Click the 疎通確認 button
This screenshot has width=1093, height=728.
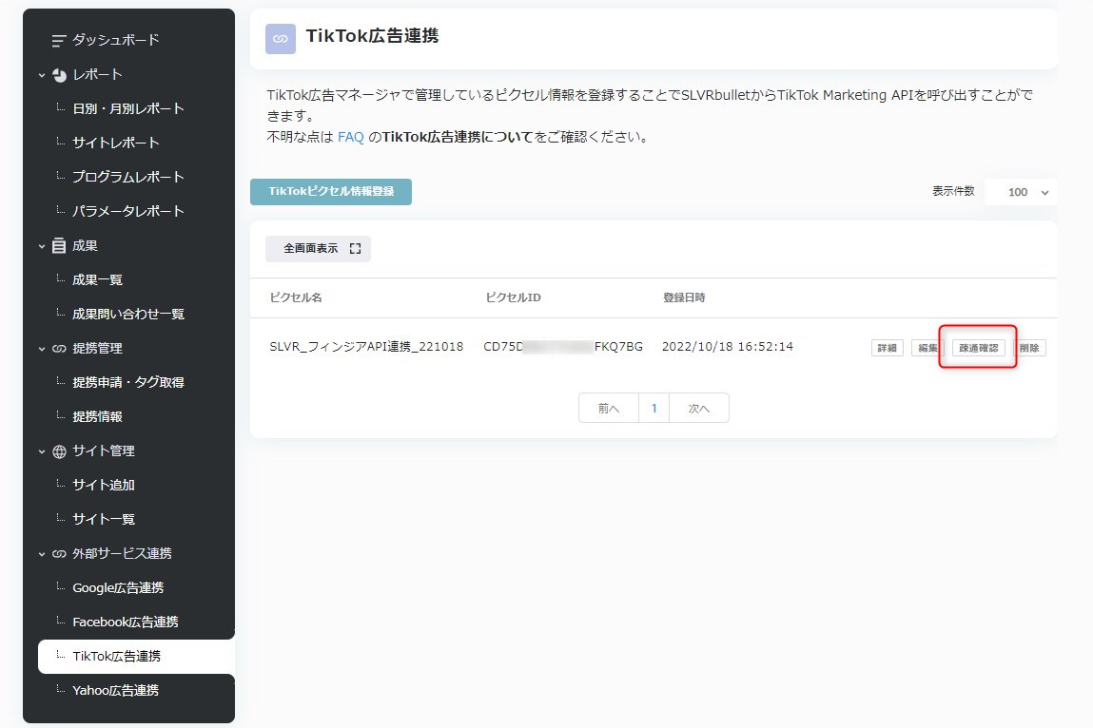point(978,348)
